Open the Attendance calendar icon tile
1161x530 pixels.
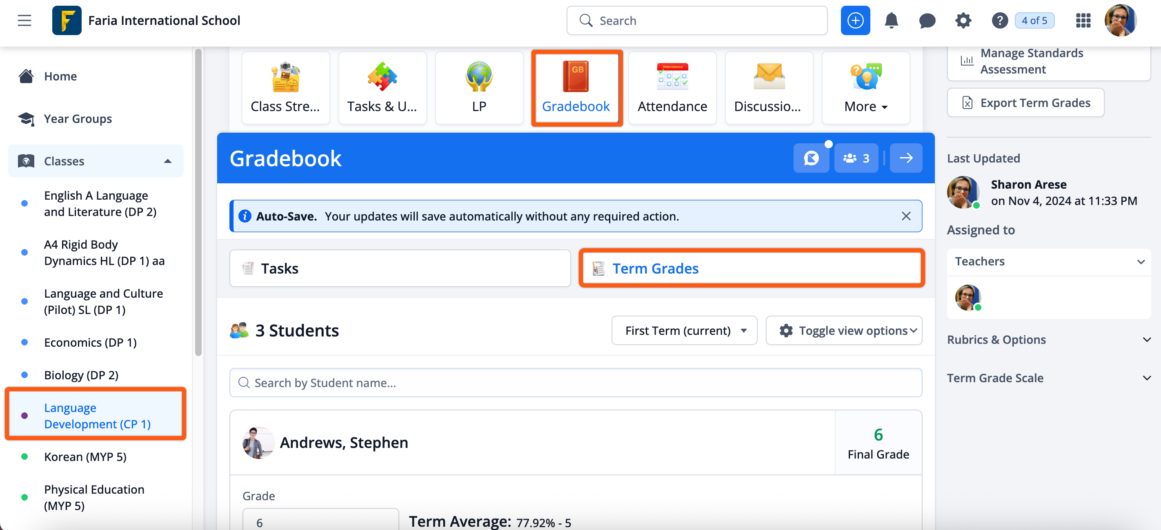click(672, 77)
